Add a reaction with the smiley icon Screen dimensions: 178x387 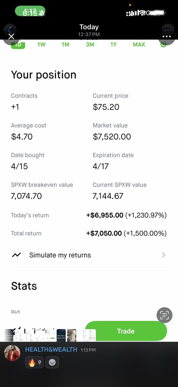(x=52, y=362)
